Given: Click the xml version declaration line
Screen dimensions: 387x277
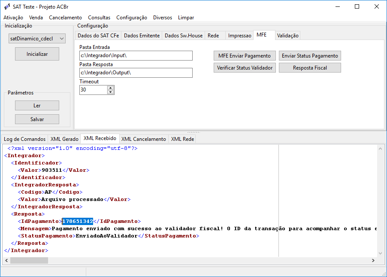Looking at the screenshot, I should point(73,148).
